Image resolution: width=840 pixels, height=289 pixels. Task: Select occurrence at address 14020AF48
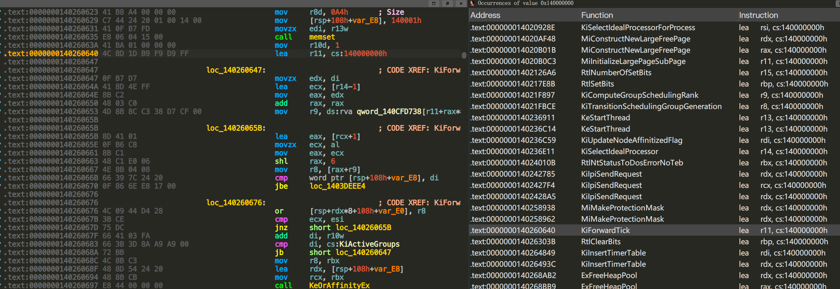tap(654, 39)
